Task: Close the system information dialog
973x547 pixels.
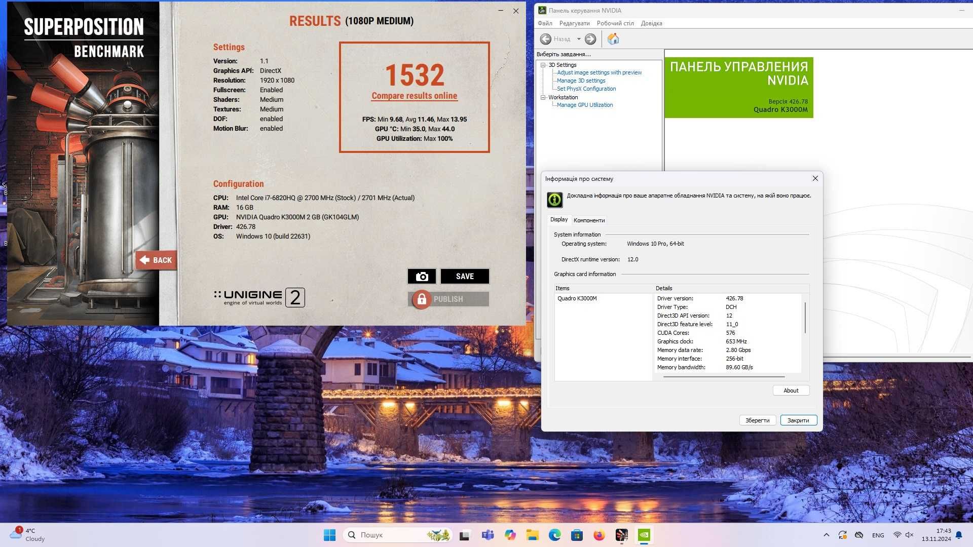Action: pyautogui.click(x=815, y=178)
